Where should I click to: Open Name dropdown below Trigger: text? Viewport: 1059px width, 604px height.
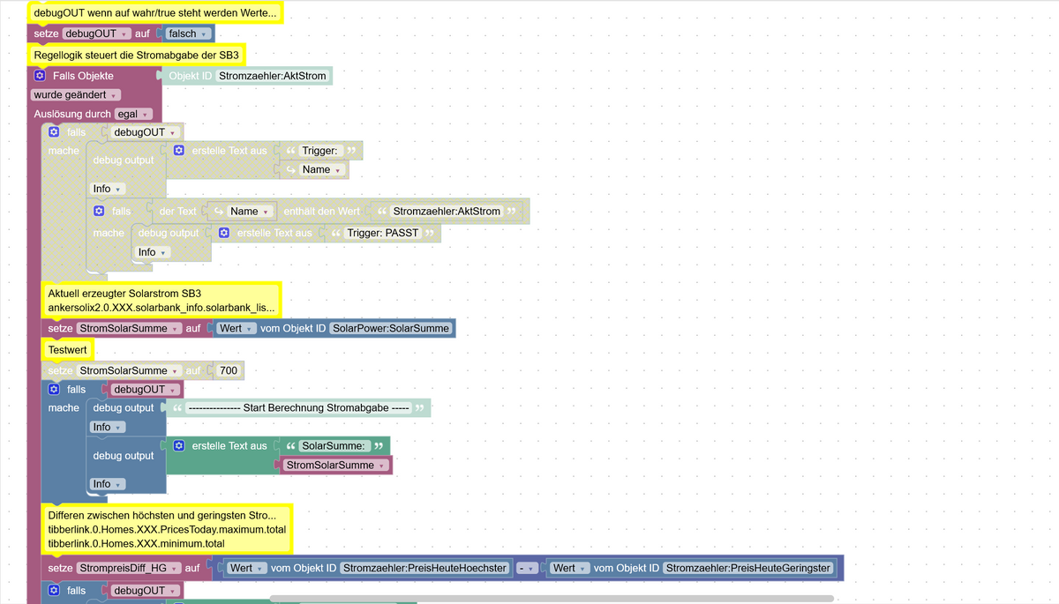[322, 170]
